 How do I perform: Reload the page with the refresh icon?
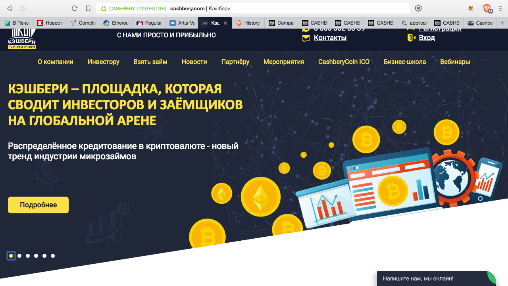click(x=74, y=8)
